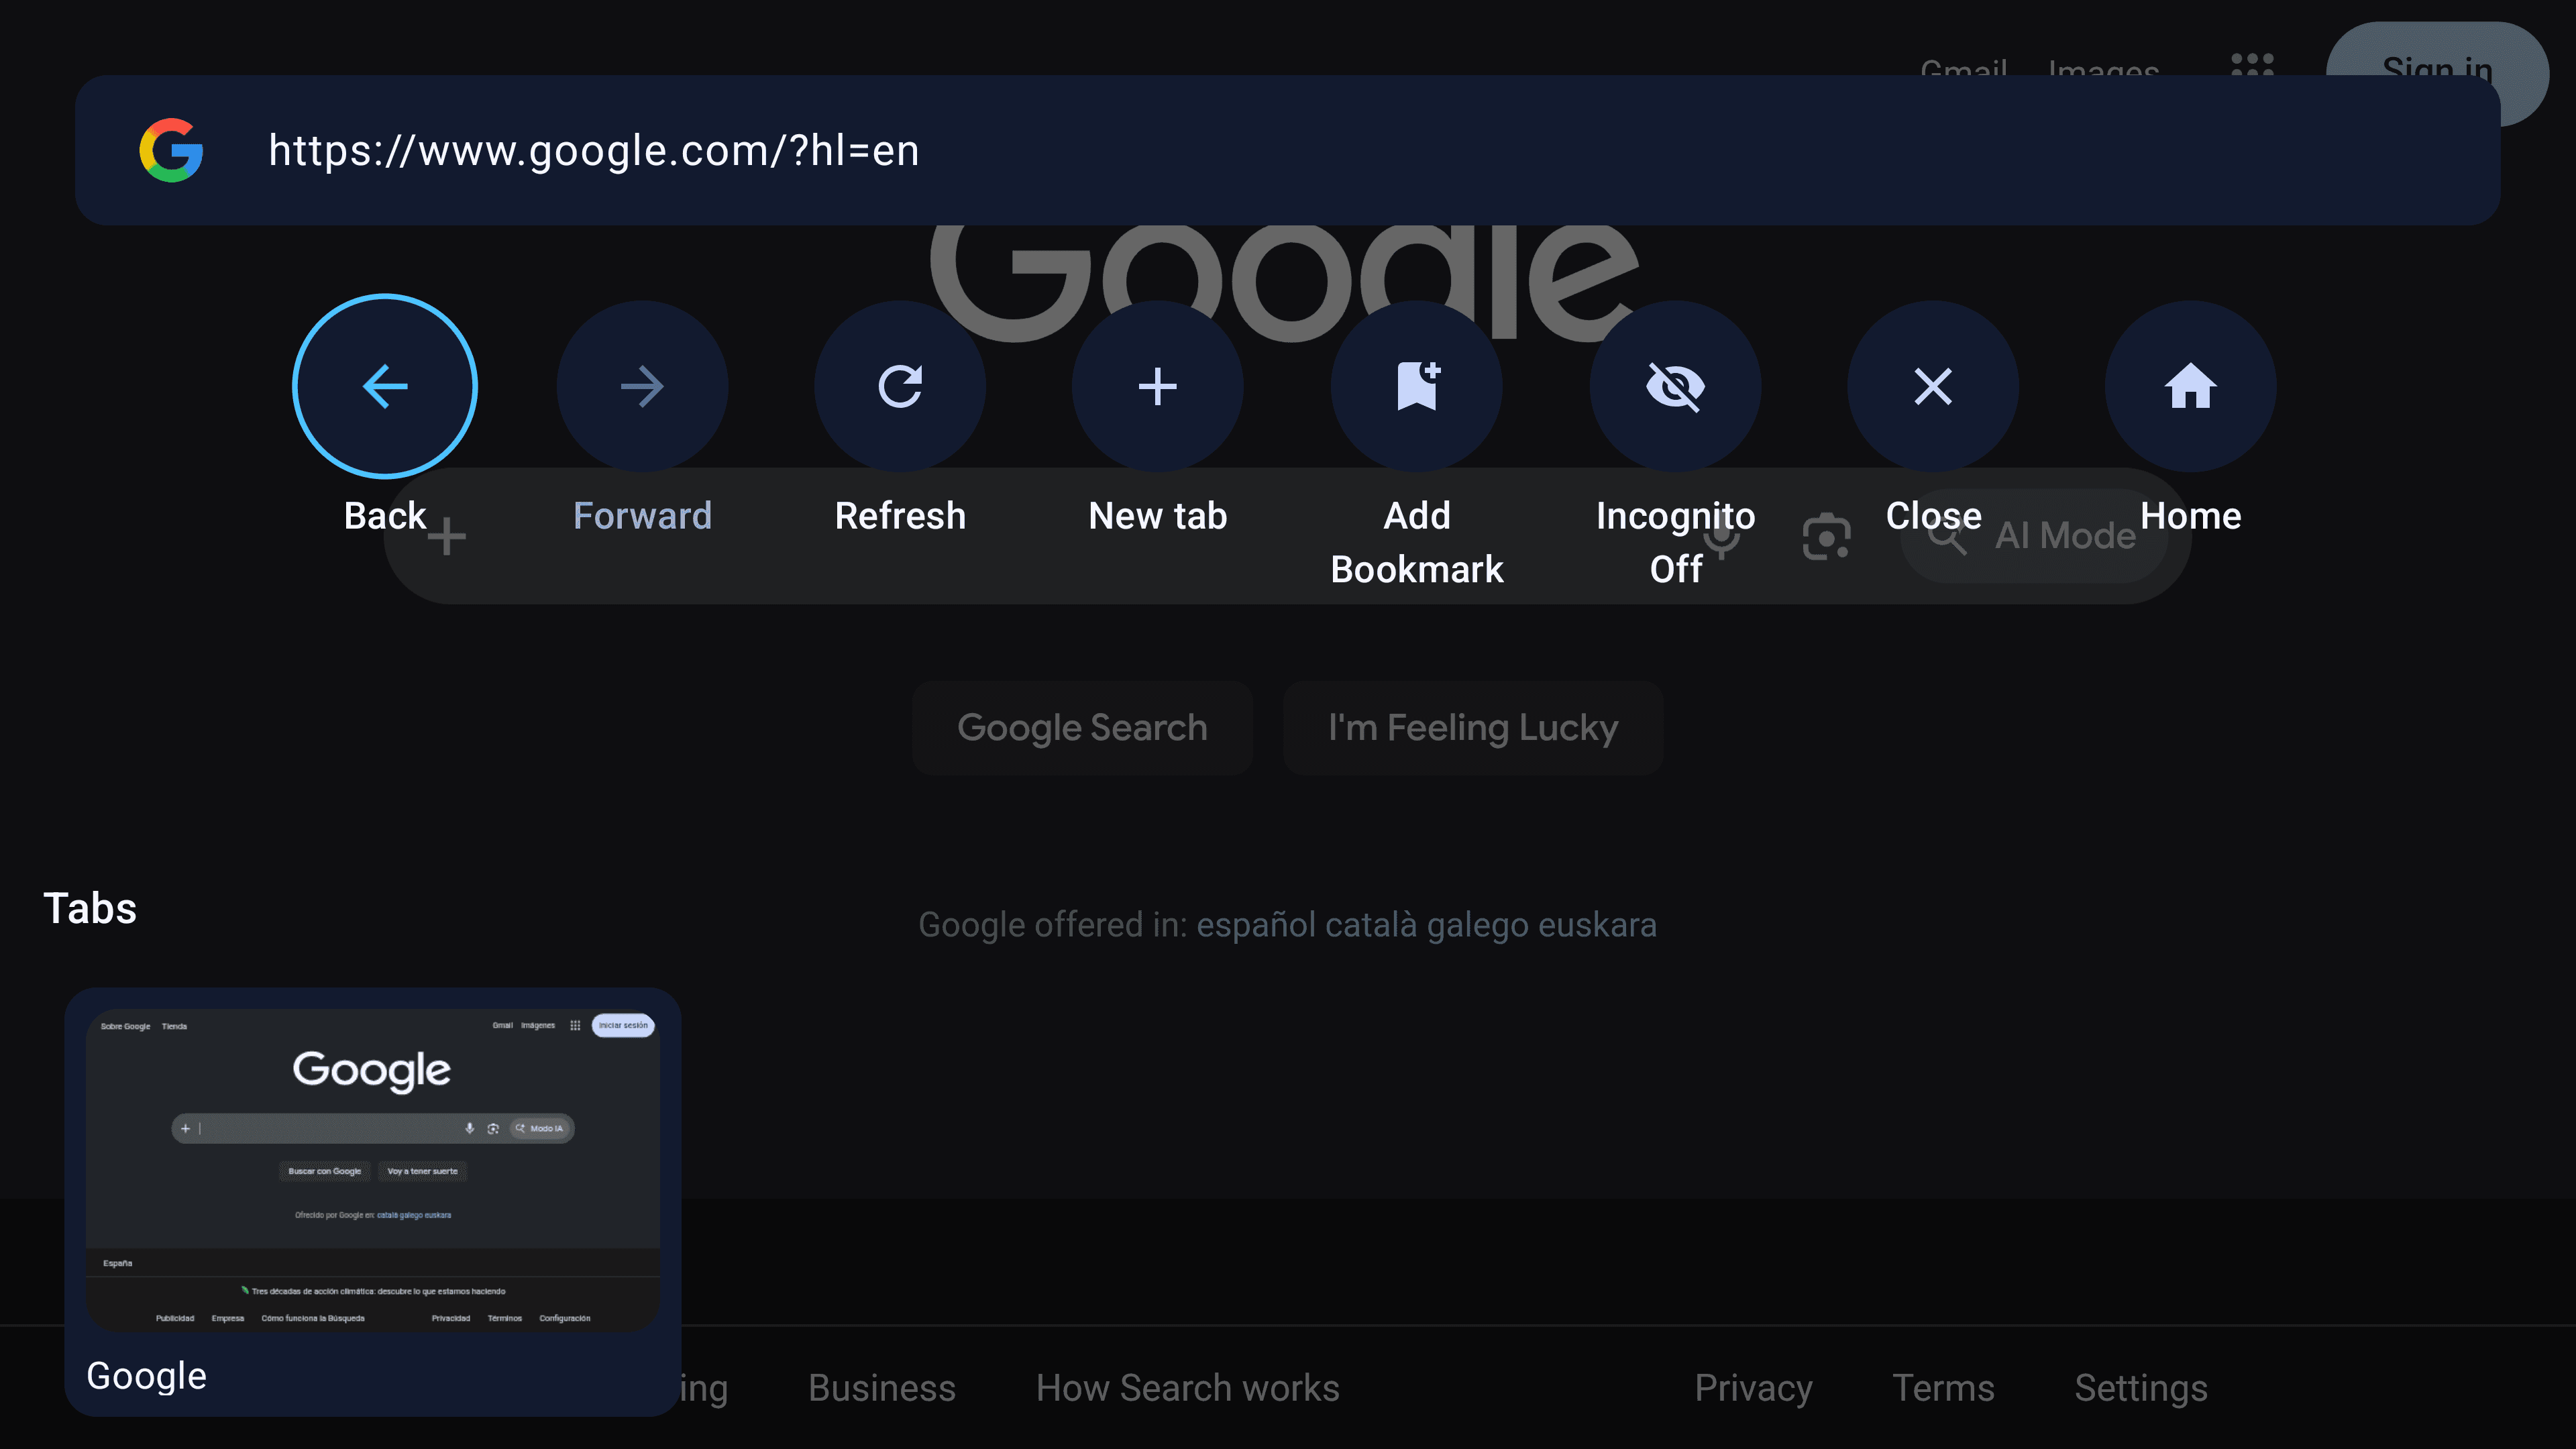Click the Google Search button
2576x1449 pixels.
pyautogui.click(x=1082, y=728)
